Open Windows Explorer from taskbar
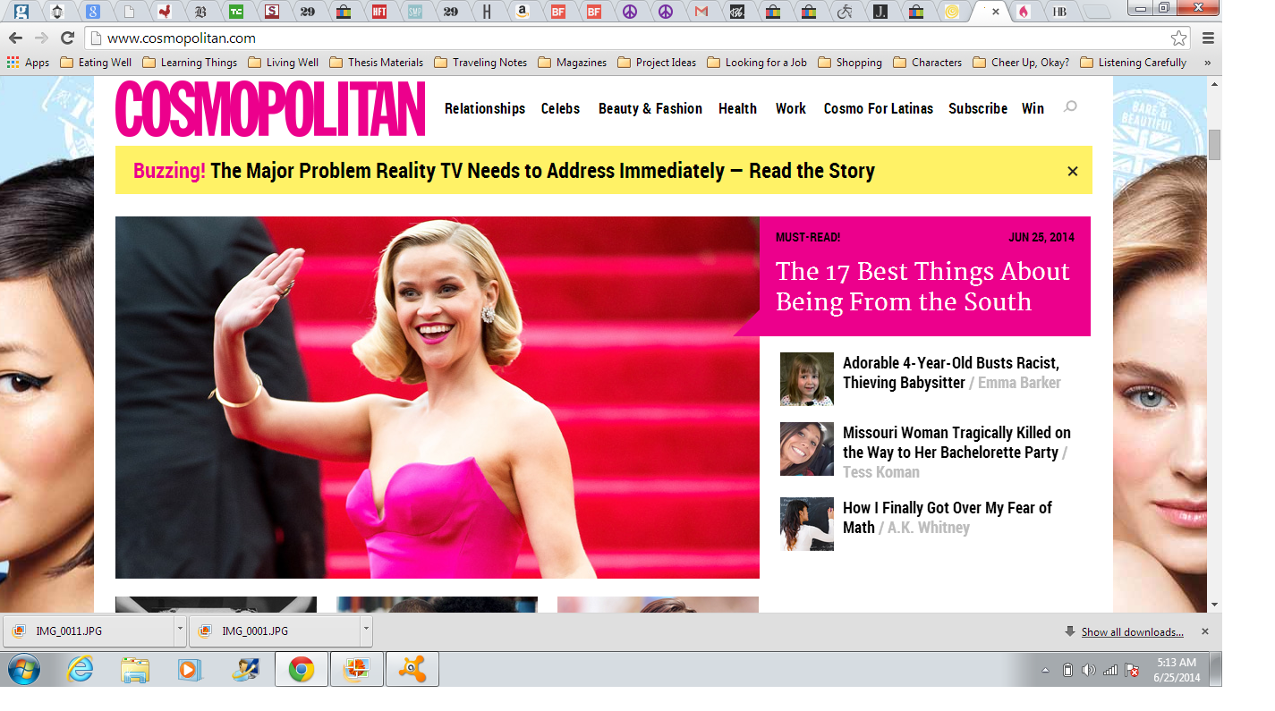 (135, 669)
